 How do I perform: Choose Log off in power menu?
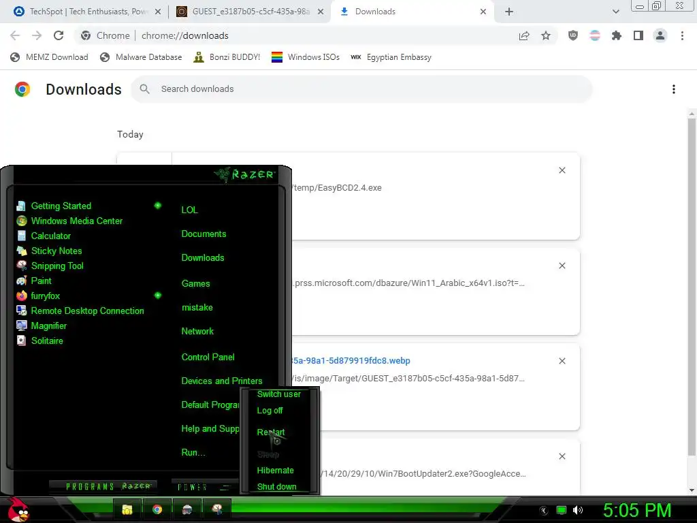pyautogui.click(x=270, y=411)
